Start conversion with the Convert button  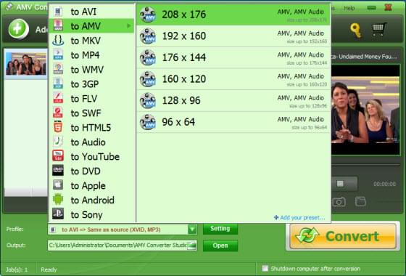coord(343,236)
